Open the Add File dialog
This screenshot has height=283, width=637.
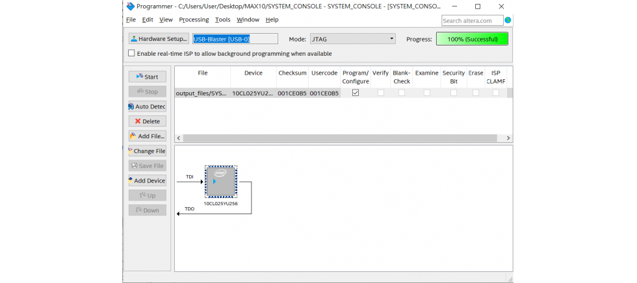pos(147,136)
